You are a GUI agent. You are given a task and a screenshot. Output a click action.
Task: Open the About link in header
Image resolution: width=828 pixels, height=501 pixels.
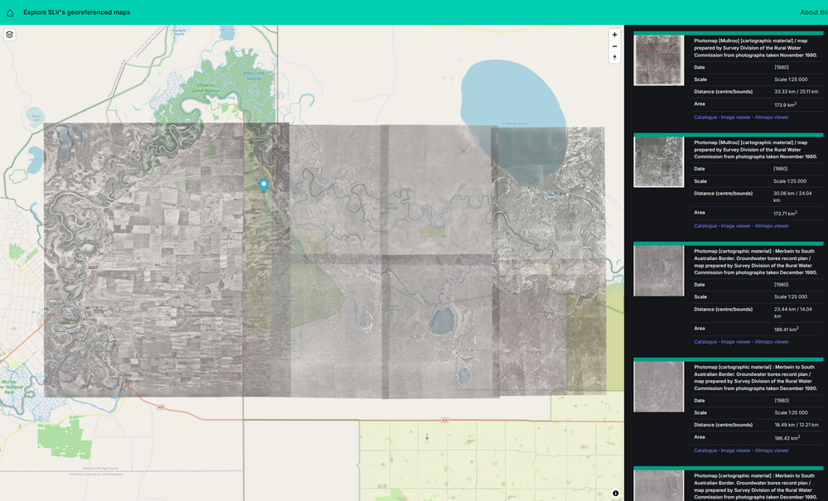813,12
